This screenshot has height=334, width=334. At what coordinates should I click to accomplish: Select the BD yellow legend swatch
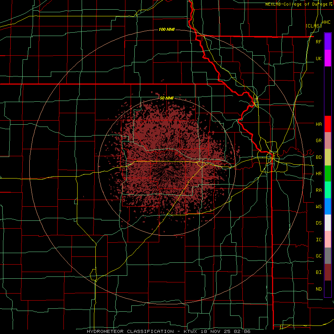(x=328, y=157)
